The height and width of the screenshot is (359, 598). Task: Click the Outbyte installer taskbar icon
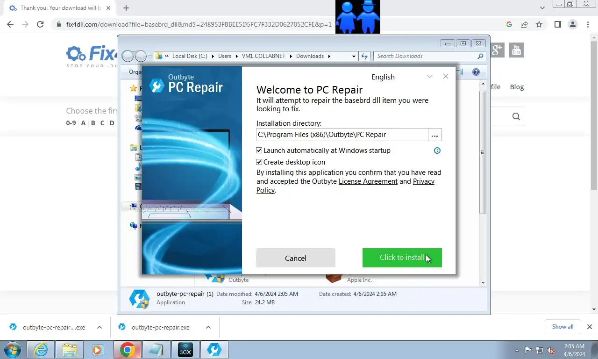[x=214, y=350]
